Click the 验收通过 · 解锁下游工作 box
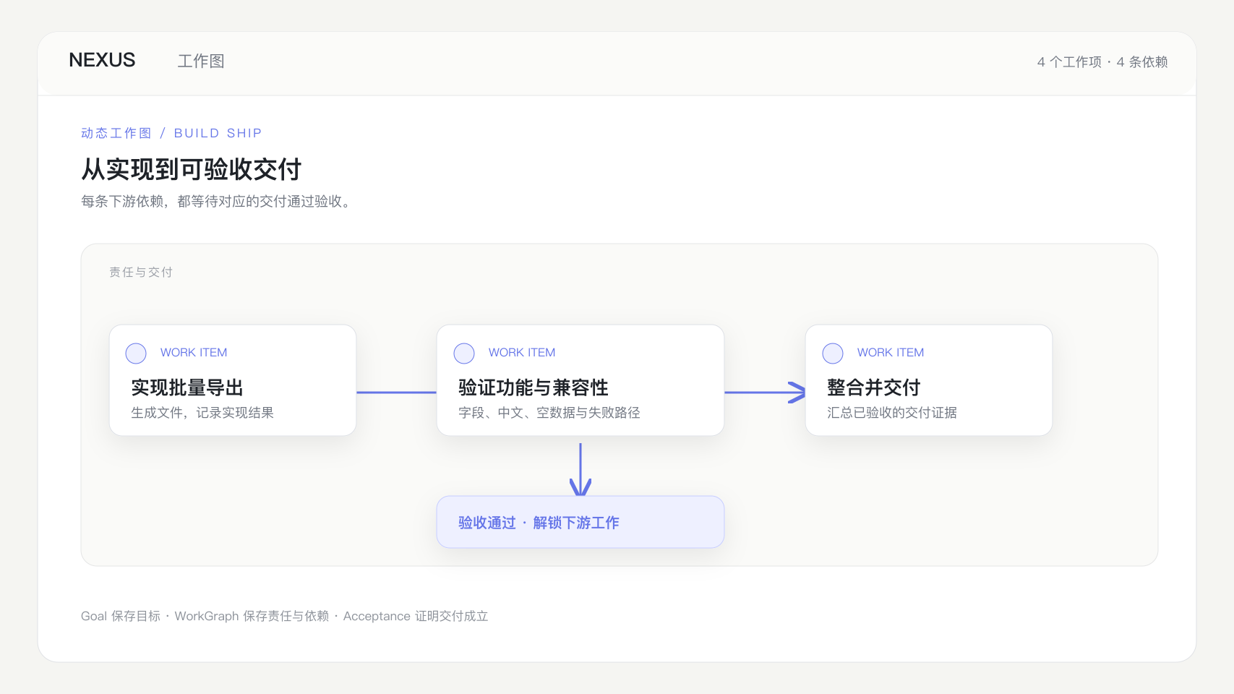Viewport: 1234px width, 694px height. click(580, 522)
